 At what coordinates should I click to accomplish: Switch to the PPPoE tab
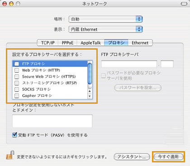(x=67, y=43)
